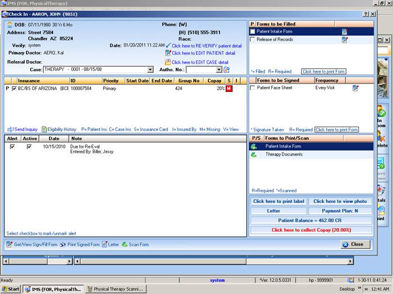The image size is (393, 294).
Task: Click the edit icon for Patient Intake Form
Action: coord(345,31)
